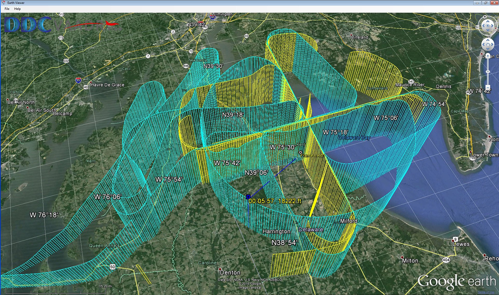Image resolution: width=499 pixels, height=295 pixels.
Task: Click the 00:05:57, 18222 ft track label
Action: pyautogui.click(x=275, y=201)
